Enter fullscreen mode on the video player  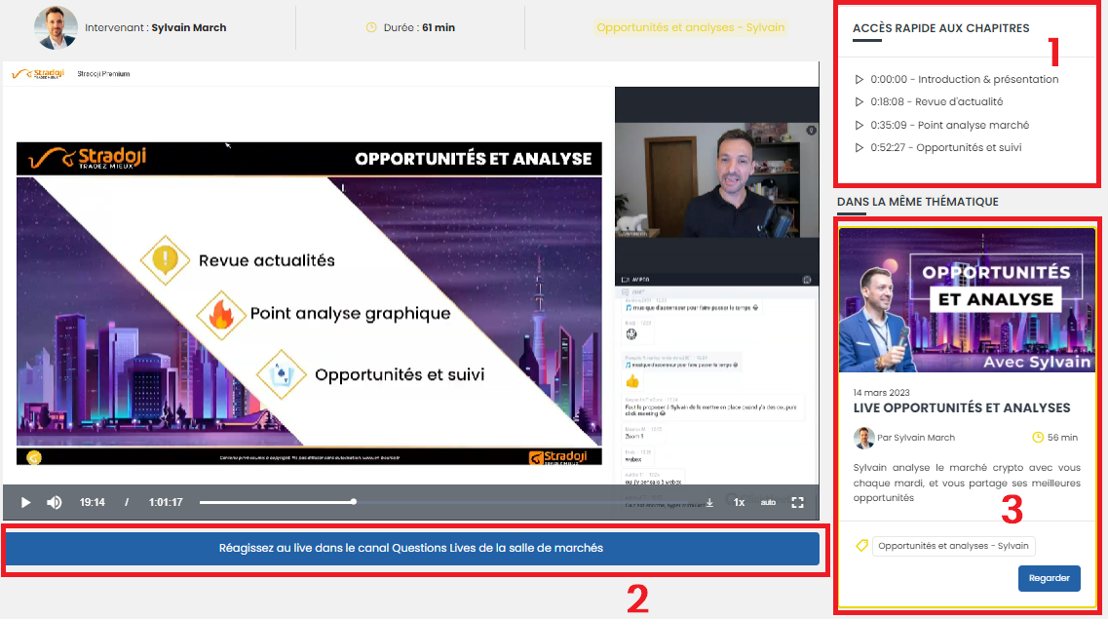pos(798,502)
